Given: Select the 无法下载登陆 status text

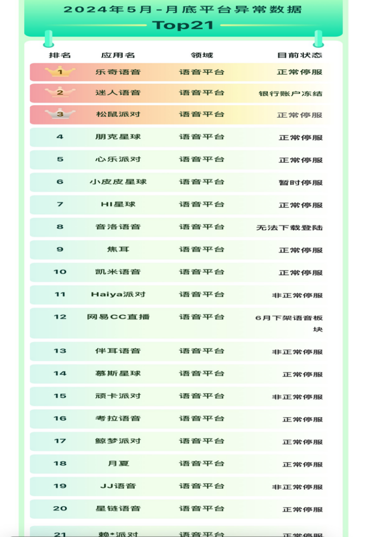Looking at the screenshot, I should coord(290,227).
